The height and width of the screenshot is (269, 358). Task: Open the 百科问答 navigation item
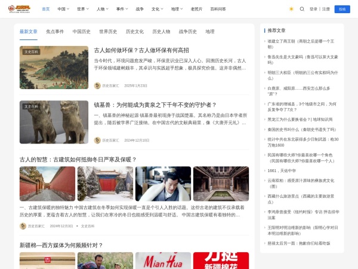pos(218,9)
